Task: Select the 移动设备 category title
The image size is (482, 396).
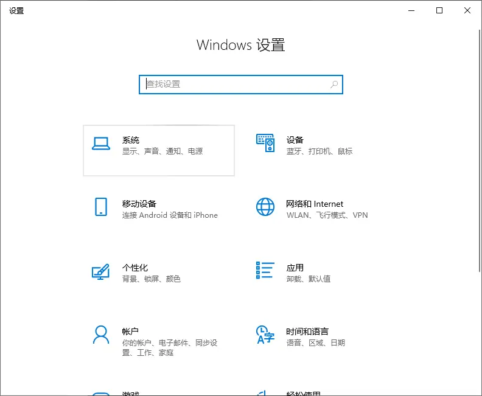Action: coord(139,204)
